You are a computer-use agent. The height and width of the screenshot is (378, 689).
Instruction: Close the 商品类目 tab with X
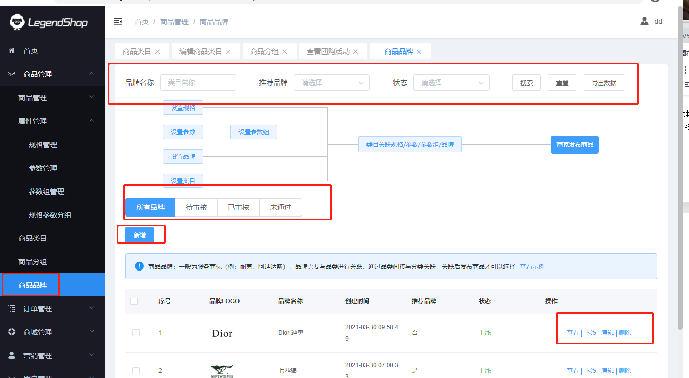pyautogui.click(x=157, y=52)
